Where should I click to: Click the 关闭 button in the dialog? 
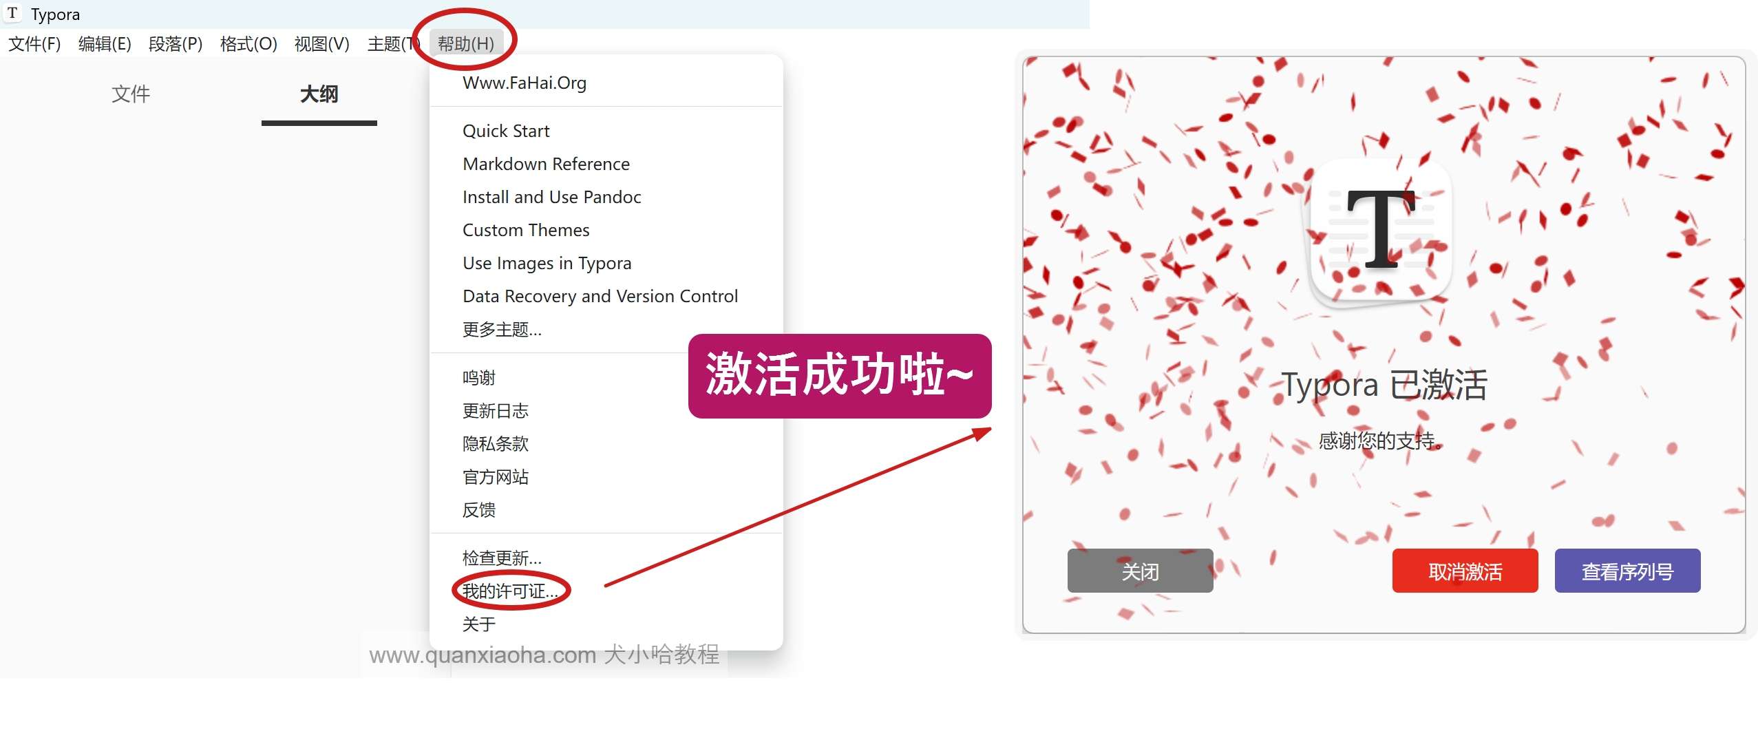click(x=1140, y=571)
